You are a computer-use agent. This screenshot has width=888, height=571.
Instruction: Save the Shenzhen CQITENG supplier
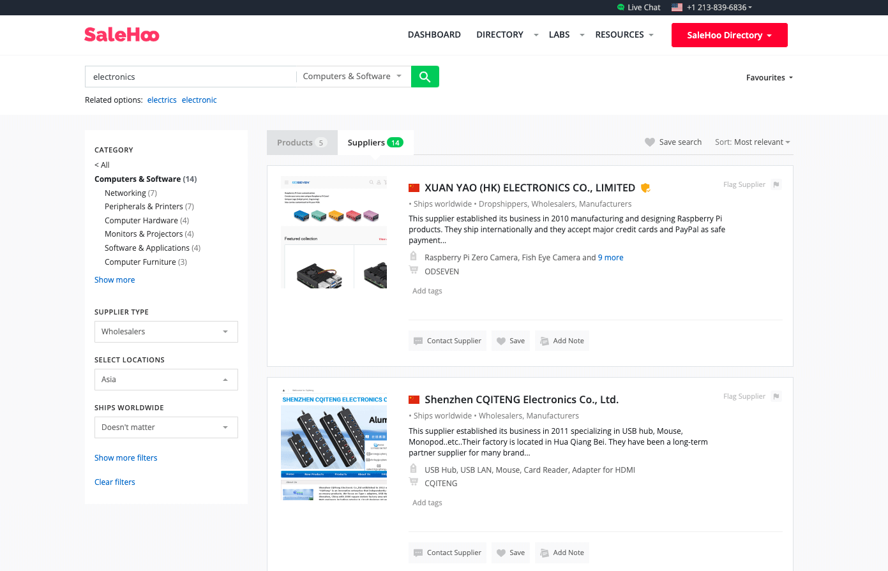pyautogui.click(x=511, y=552)
